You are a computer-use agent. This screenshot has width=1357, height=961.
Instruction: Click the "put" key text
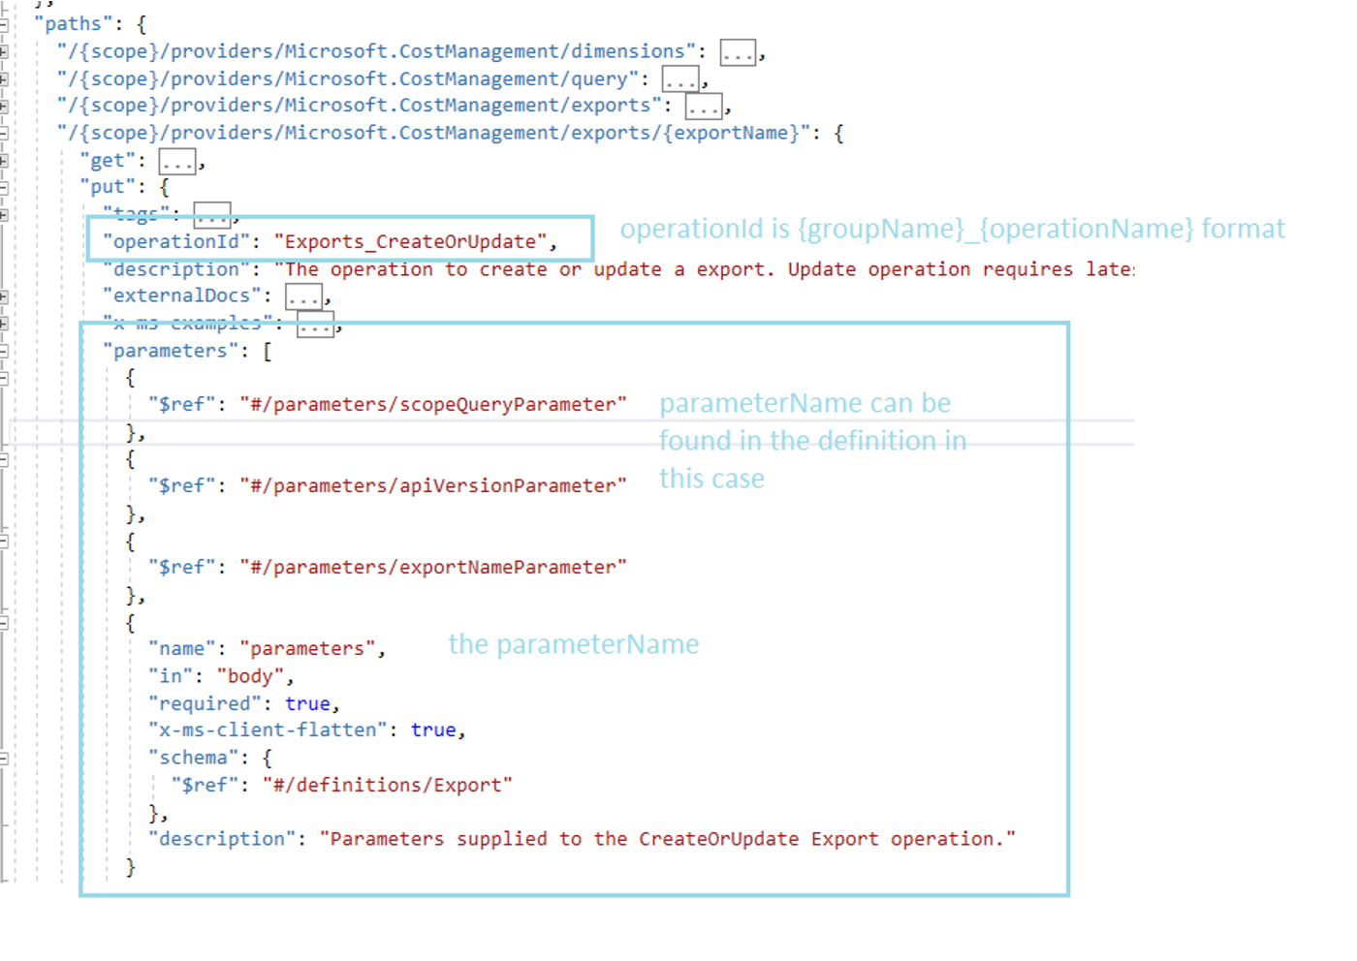pyautogui.click(x=108, y=187)
